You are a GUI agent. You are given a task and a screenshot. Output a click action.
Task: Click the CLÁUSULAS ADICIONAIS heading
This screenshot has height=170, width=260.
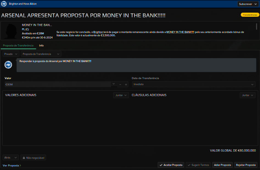click(x=149, y=95)
